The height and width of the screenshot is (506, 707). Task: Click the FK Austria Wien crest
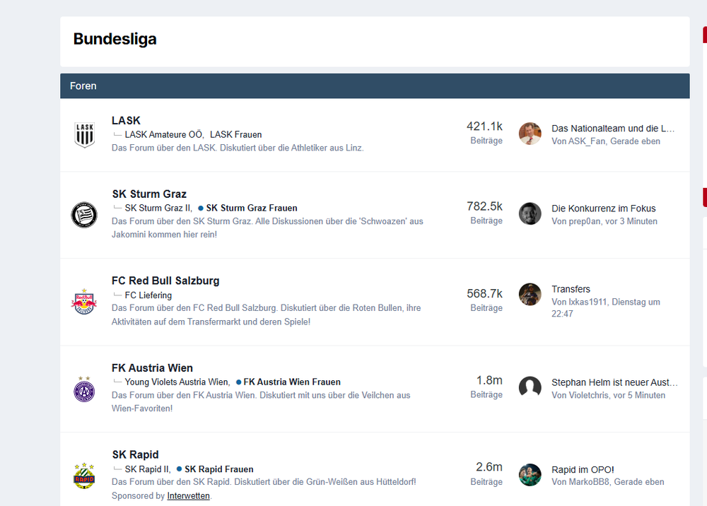point(84,389)
